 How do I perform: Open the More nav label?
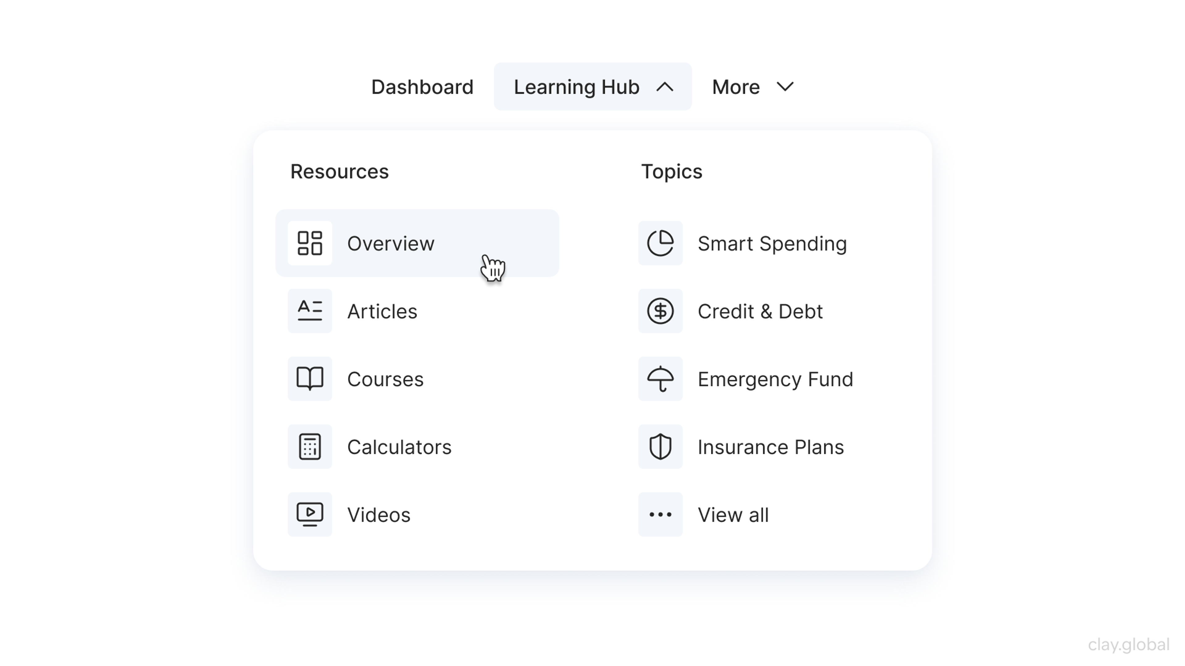click(x=736, y=87)
